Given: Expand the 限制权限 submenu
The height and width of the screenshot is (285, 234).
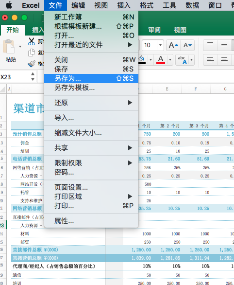Looking at the screenshot, I should tap(91, 163).
